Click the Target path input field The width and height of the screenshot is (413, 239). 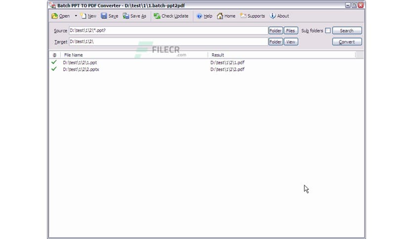coord(168,41)
